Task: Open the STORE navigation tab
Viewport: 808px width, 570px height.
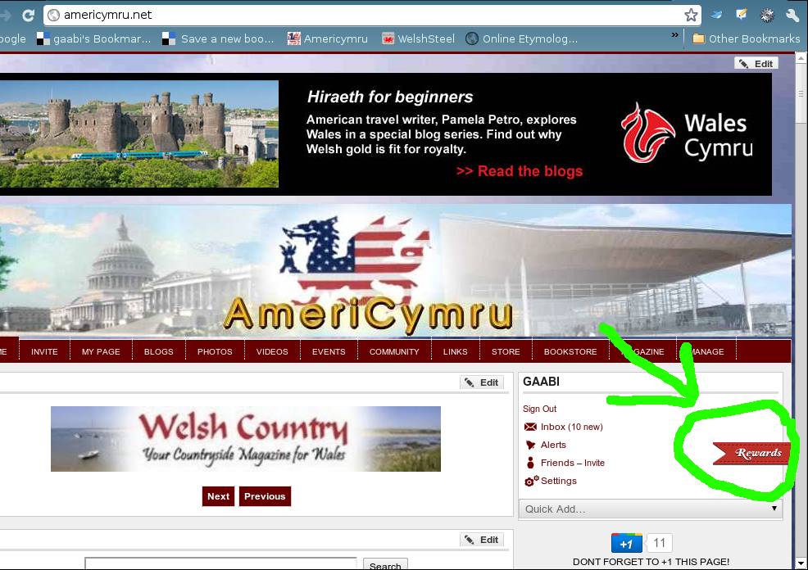Action: [506, 351]
